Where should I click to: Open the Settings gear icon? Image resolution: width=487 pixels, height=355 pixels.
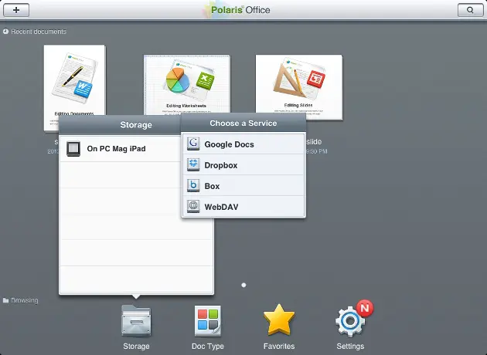click(x=350, y=322)
